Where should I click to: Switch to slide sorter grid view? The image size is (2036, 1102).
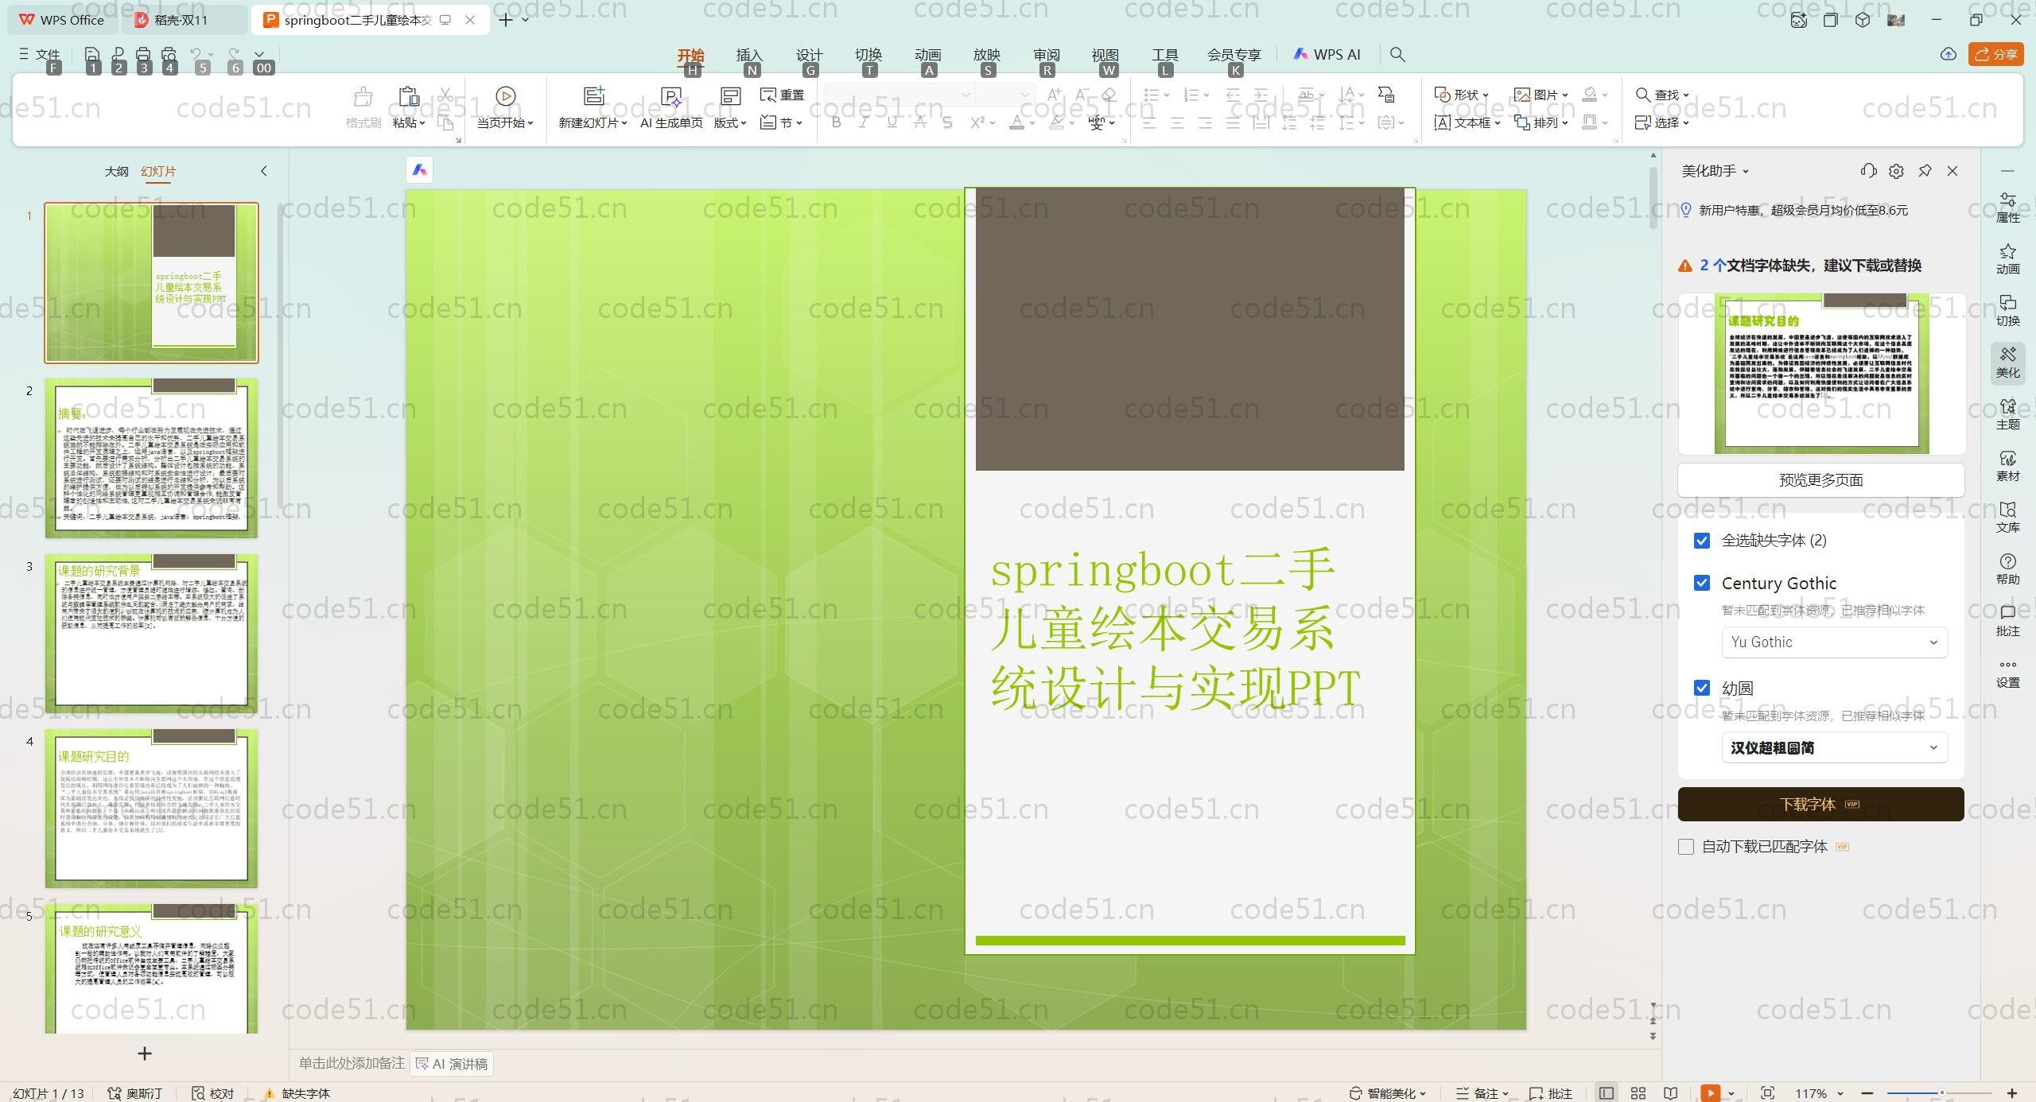click(1638, 1093)
